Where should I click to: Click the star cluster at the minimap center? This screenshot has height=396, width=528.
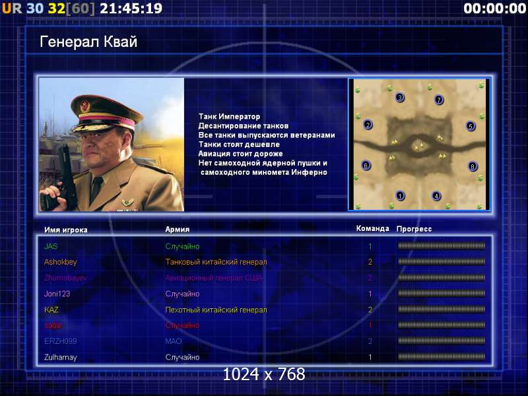tap(419, 147)
